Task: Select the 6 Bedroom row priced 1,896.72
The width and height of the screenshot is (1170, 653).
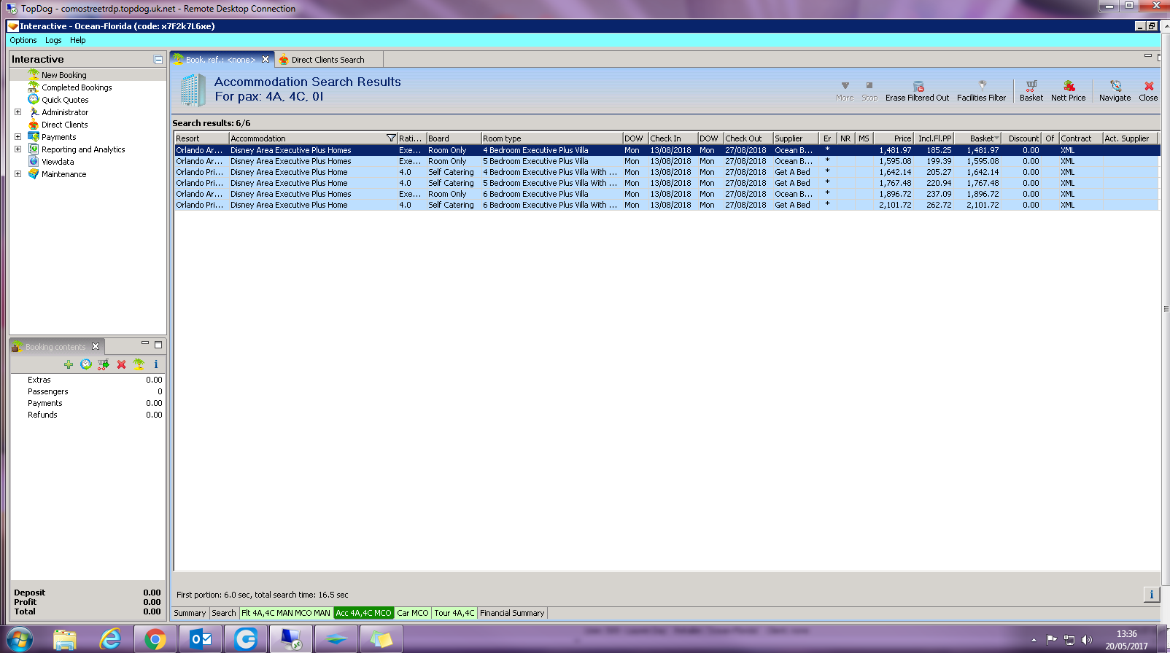Action: 666,194
